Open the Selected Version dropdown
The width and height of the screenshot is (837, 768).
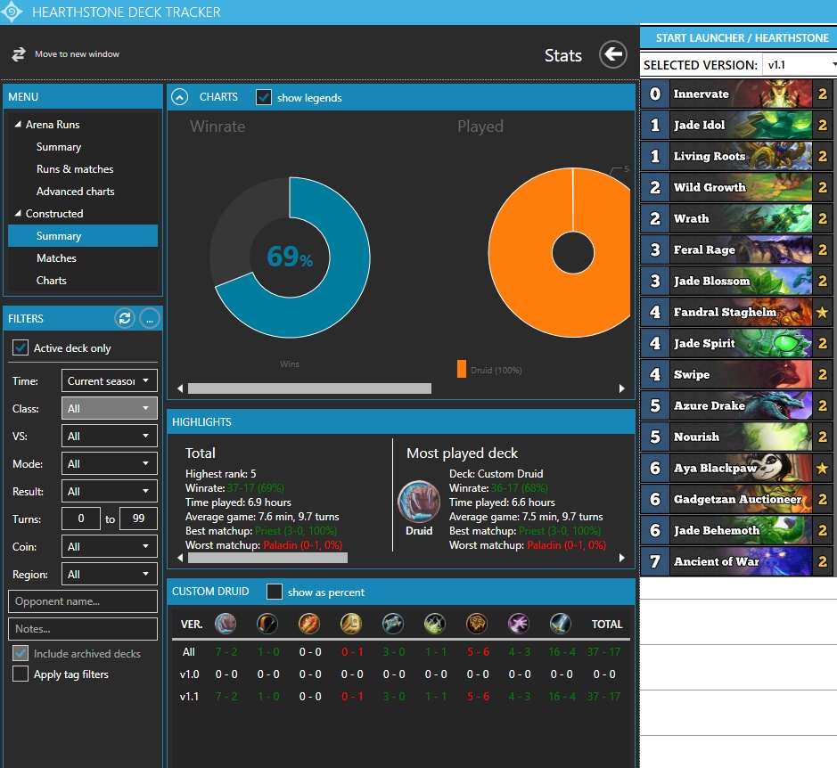(x=800, y=65)
